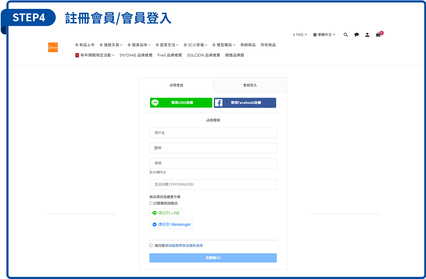Image resolution: width=426 pixels, height=279 pixels.
Task: Expand the 3C小家電 menu category
Action: (196, 45)
